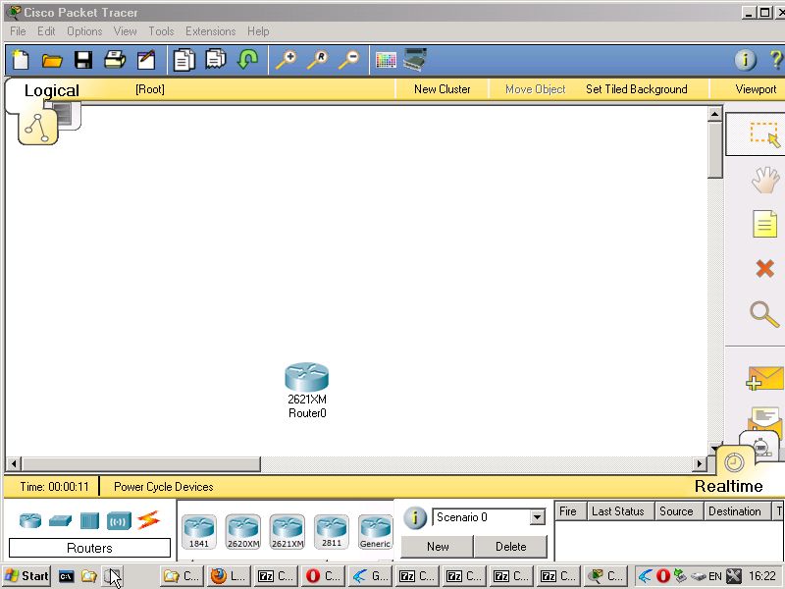Open the File menu
Image resolution: width=785 pixels, height=589 pixels.
pos(18,31)
